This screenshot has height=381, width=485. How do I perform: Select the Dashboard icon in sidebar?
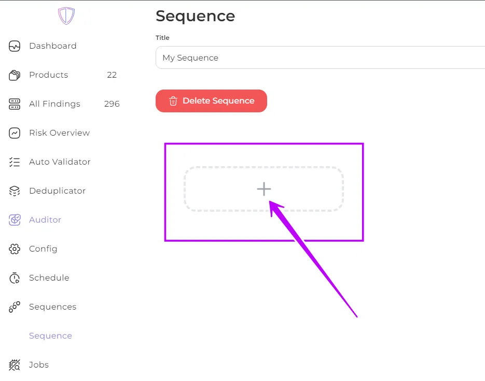(14, 46)
